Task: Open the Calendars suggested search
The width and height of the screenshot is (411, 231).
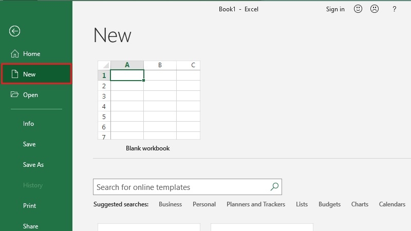Action: tap(392, 204)
